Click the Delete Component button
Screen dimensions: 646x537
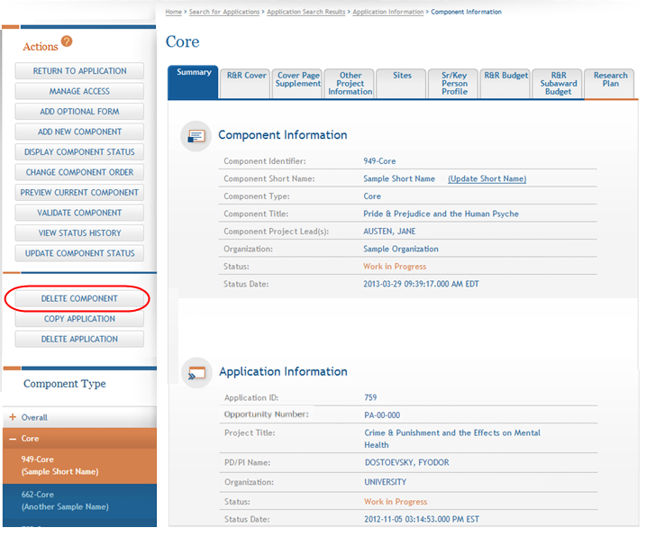[79, 298]
